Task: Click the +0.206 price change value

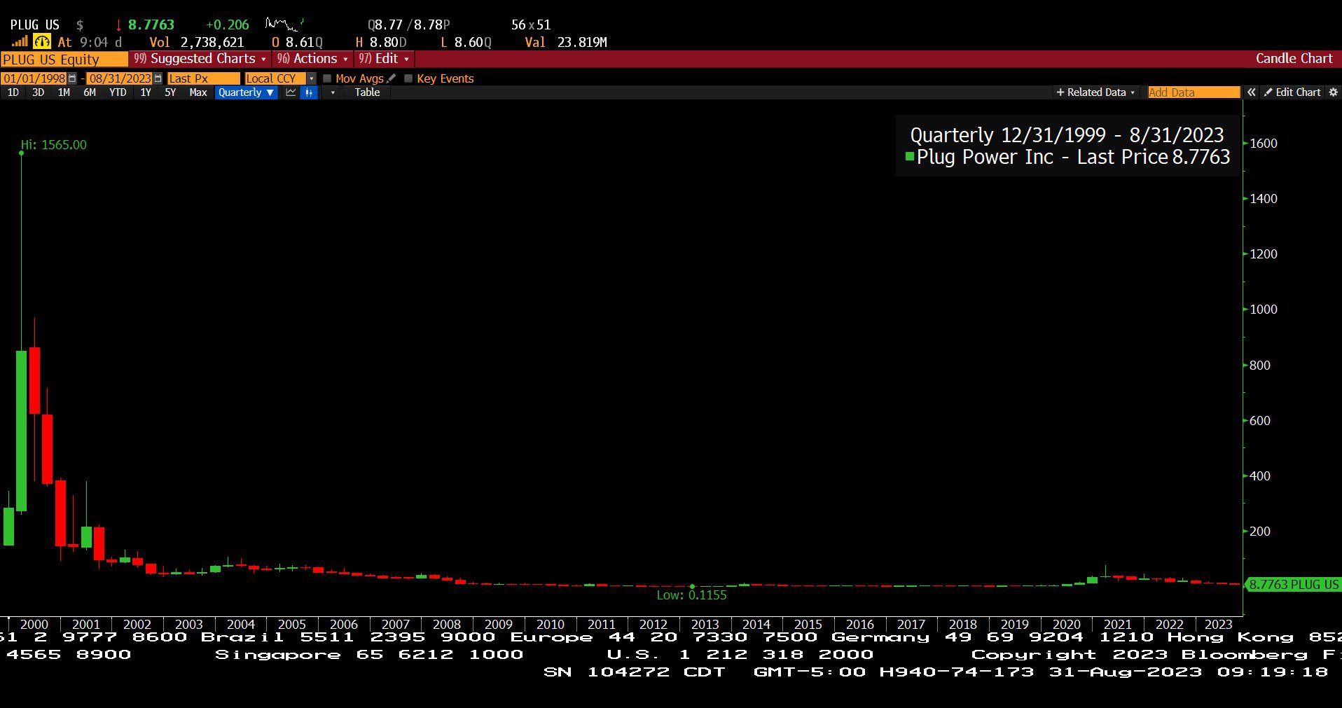Action: tap(227, 25)
